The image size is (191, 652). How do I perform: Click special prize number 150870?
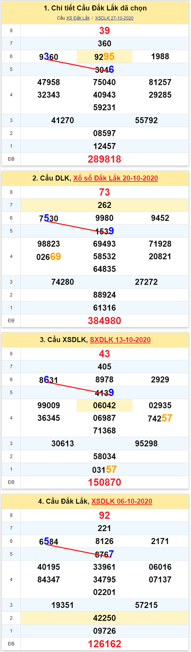(x=104, y=482)
